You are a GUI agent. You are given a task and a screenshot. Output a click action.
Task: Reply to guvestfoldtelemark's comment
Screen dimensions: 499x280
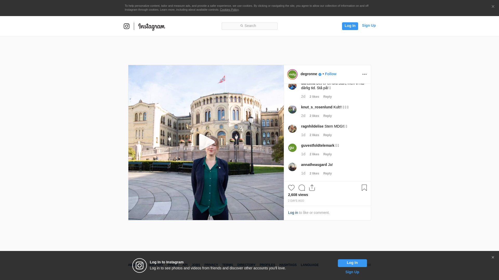(327, 154)
